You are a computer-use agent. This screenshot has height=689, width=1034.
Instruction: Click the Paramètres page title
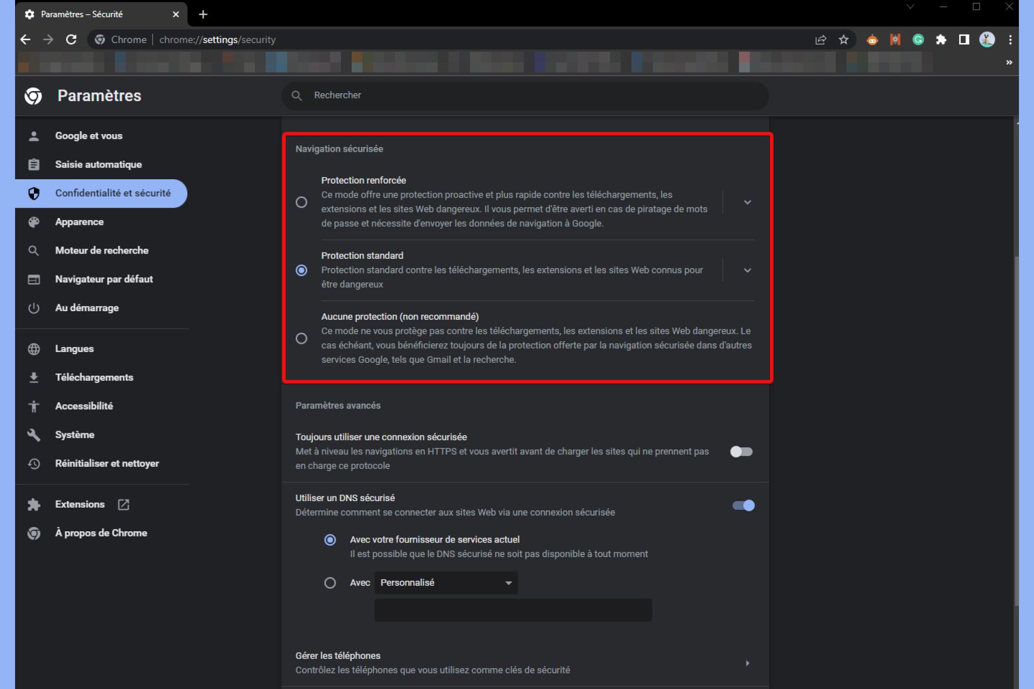pyautogui.click(x=100, y=96)
